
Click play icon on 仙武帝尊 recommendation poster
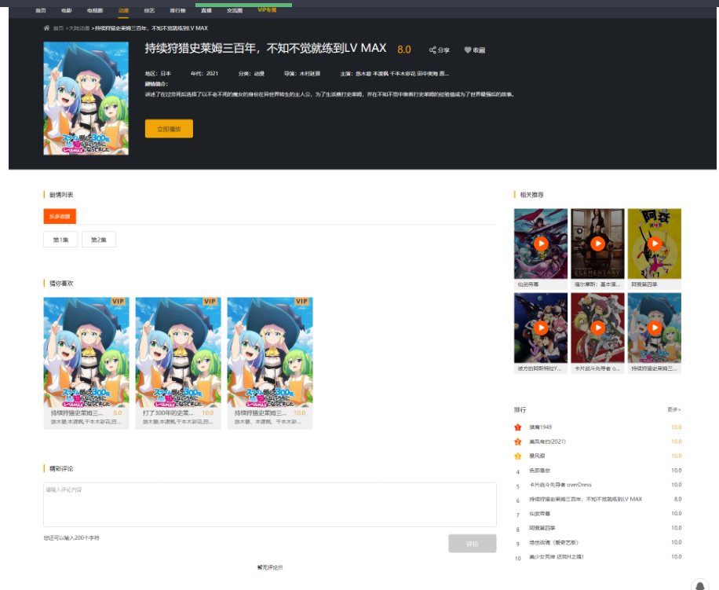540,244
